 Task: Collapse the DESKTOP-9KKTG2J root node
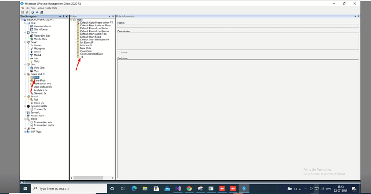click(x=22, y=20)
